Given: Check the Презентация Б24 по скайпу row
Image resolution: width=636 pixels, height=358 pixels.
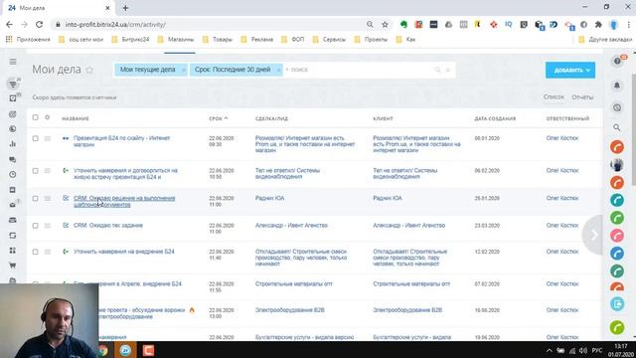Looking at the screenshot, I should (36, 138).
